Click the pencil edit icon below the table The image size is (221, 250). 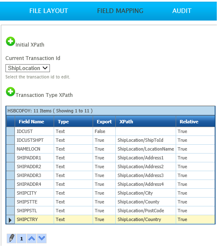pyautogui.click(x=11, y=238)
